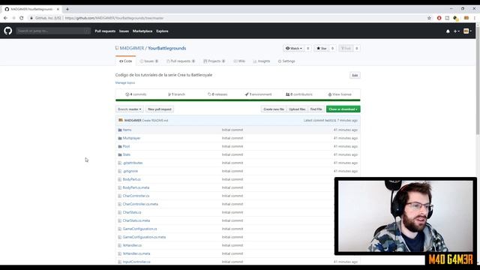Viewport: 480px width, 270px height.
Task: Open InputController.cs file
Action: click(136, 262)
